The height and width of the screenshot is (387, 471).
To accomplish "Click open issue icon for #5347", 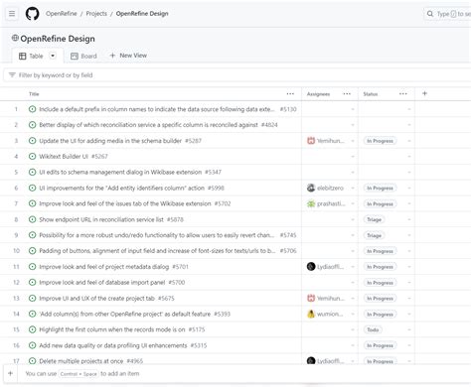I will [x=32, y=172].
